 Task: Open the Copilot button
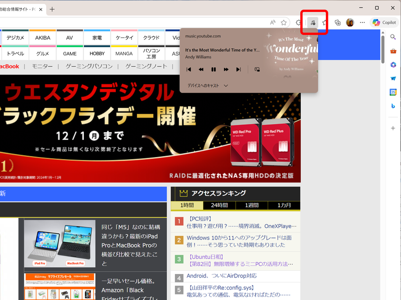click(384, 22)
